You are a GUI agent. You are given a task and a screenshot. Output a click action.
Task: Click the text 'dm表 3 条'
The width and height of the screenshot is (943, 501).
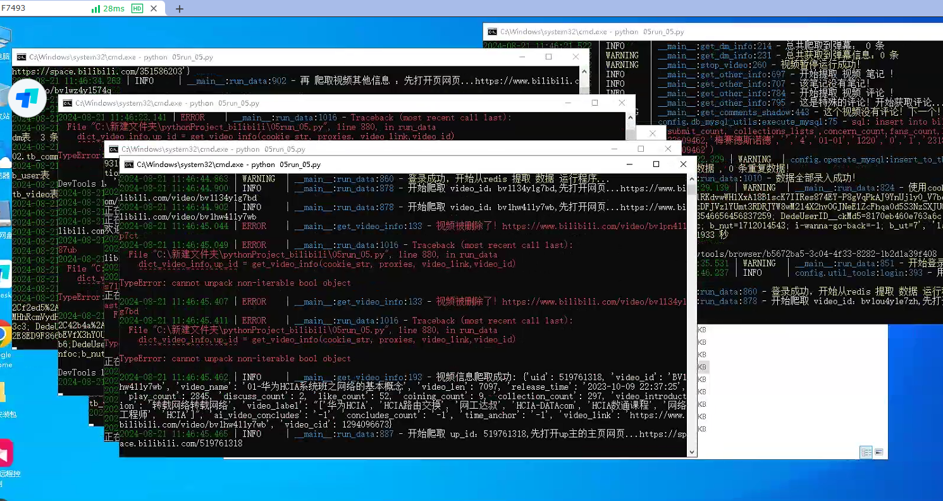pyautogui.click(x=35, y=137)
